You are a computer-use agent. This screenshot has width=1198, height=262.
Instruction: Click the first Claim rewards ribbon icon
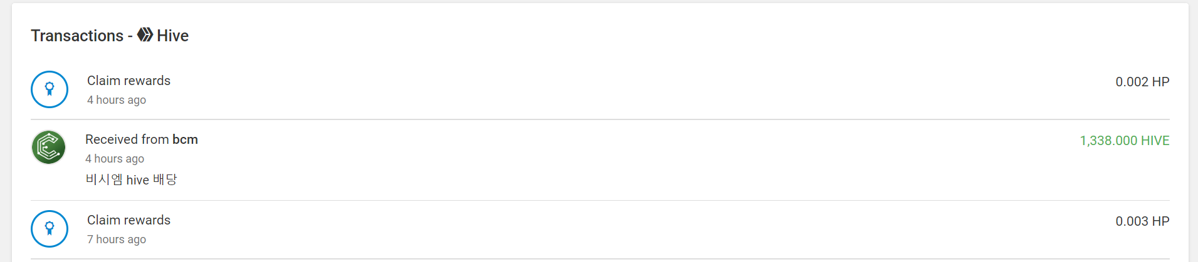point(50,89)
